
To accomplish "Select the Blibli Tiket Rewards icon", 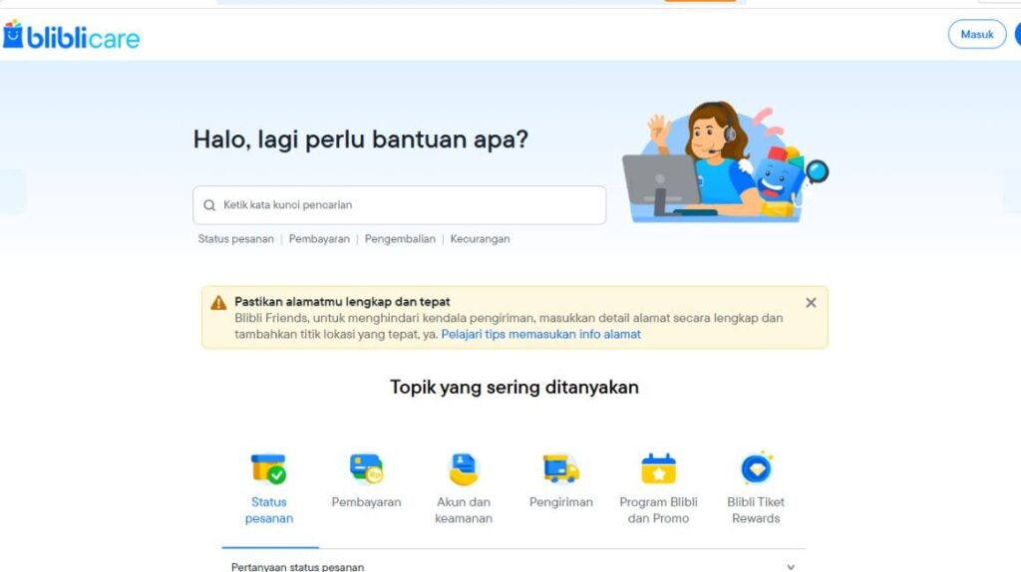I will click(756, 468).
